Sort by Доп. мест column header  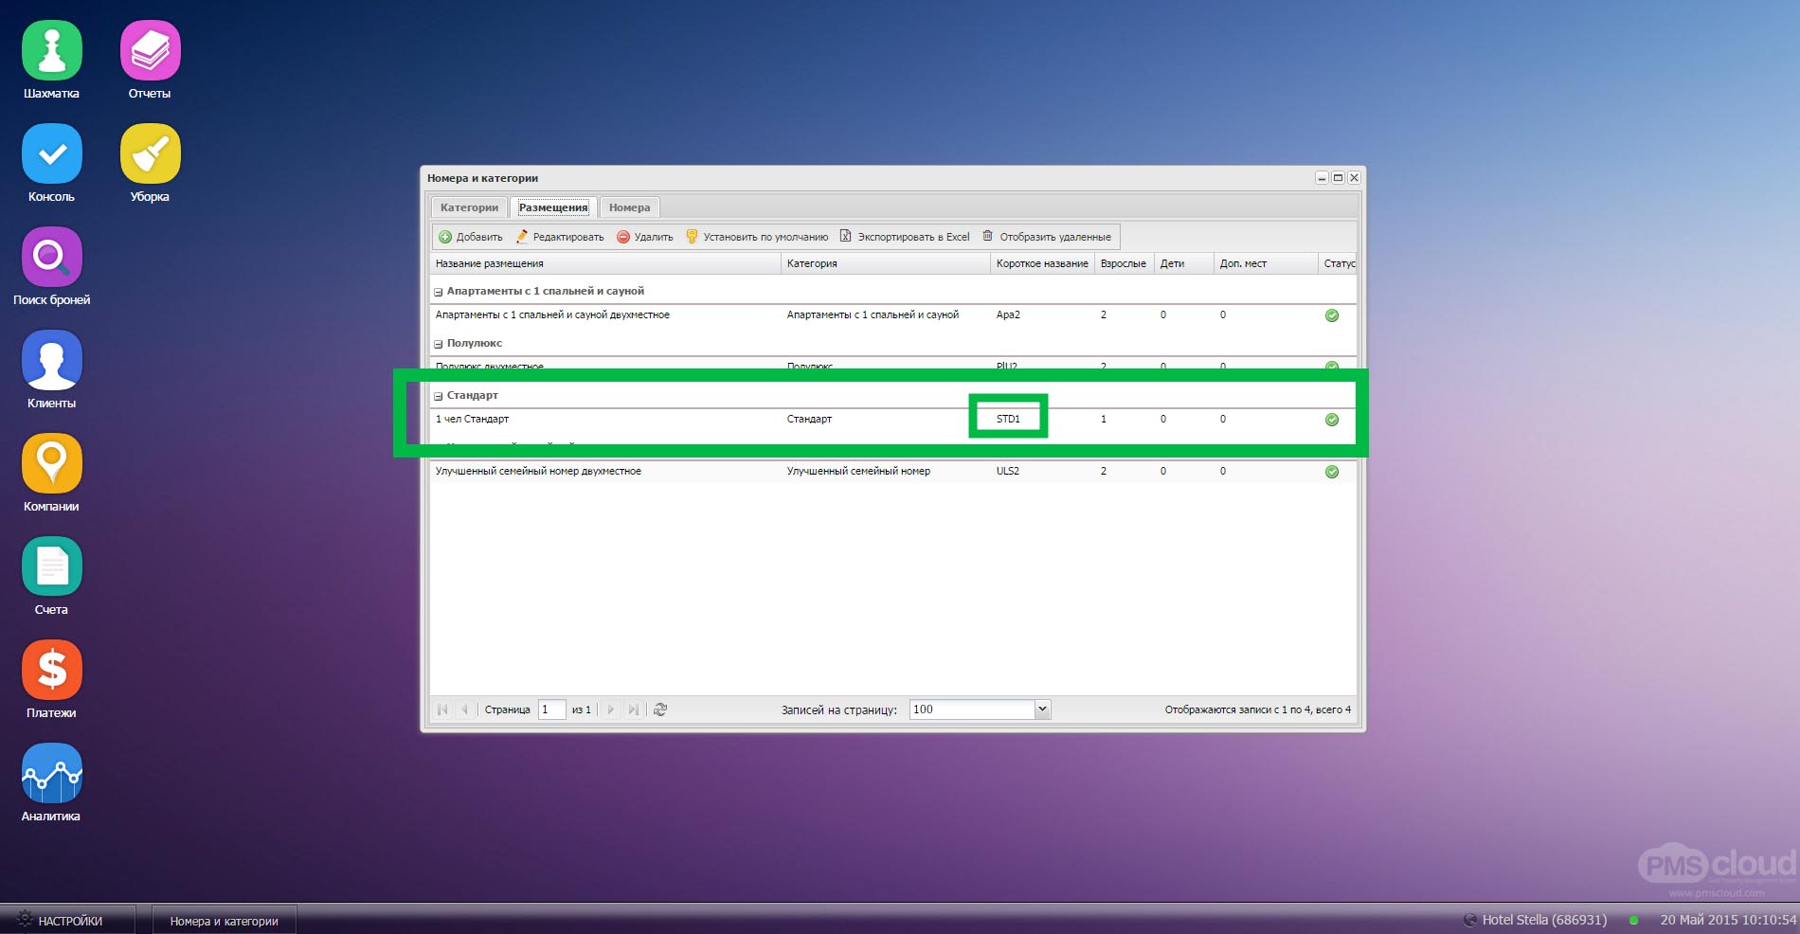click(x=1266, y=263)
